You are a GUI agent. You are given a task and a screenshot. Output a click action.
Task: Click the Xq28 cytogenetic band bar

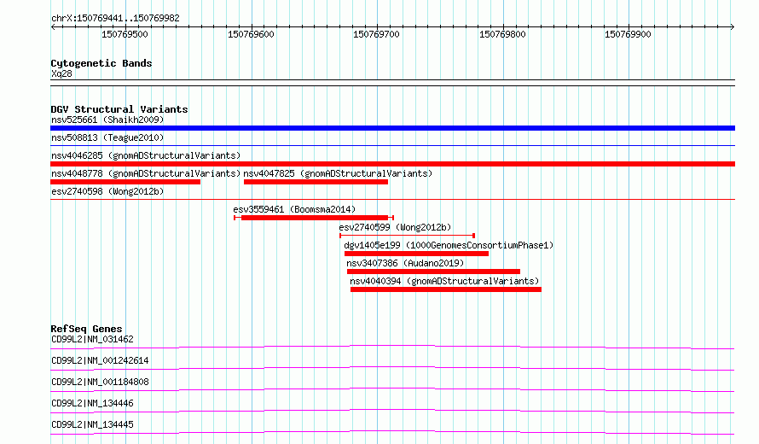pyautogui.click(x=392, y=83)
